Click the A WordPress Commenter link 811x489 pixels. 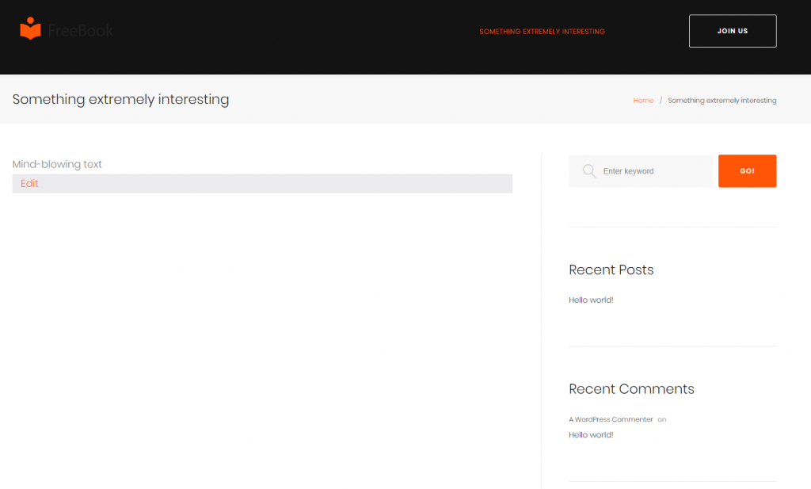(610, 419)
